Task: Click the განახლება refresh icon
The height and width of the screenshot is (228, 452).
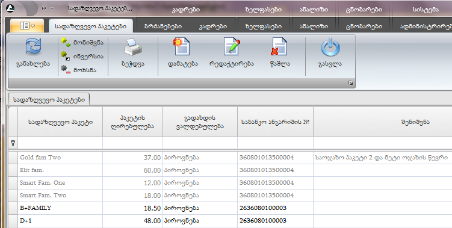Action: point(34,47)
